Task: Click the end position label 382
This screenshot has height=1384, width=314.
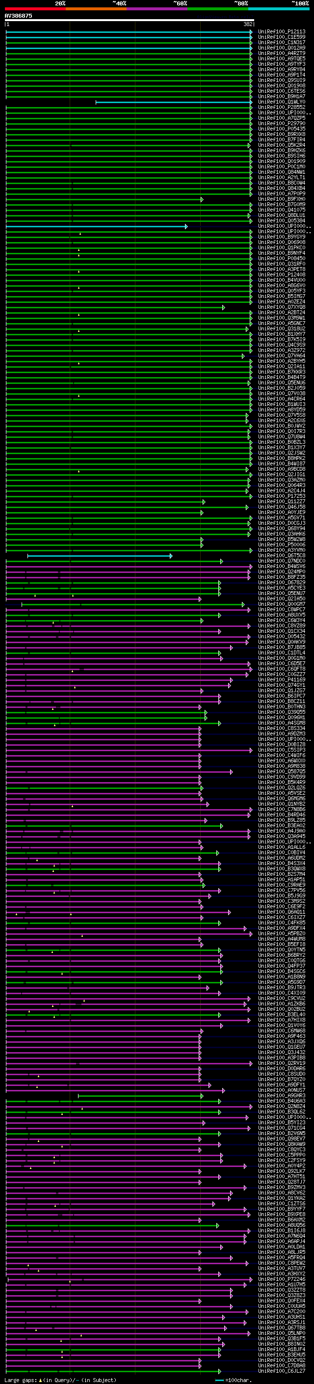Action: [248, 25]
